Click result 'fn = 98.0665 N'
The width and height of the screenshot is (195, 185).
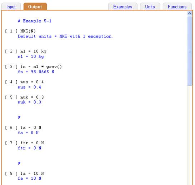coord(36,72)
